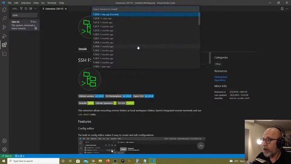This screenshot has width=291, height=164.
Task: Open the Terminal menu
Action: (x=51, y=3)
